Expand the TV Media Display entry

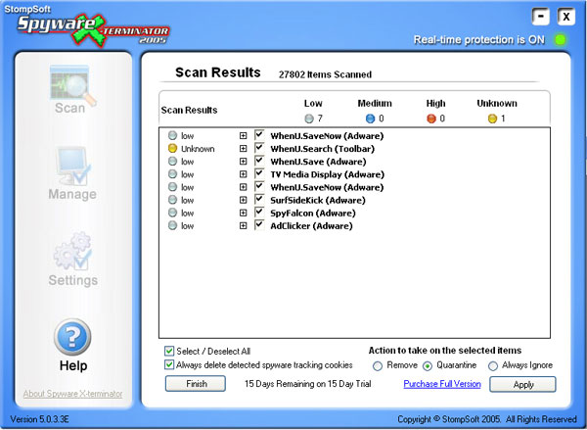point(243,174)
